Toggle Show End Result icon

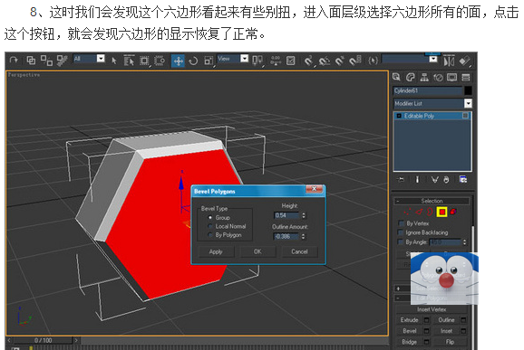click(x=417, y=180)
